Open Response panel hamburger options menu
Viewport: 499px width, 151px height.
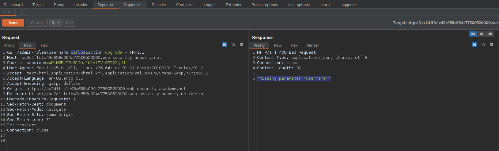(492, 45)
